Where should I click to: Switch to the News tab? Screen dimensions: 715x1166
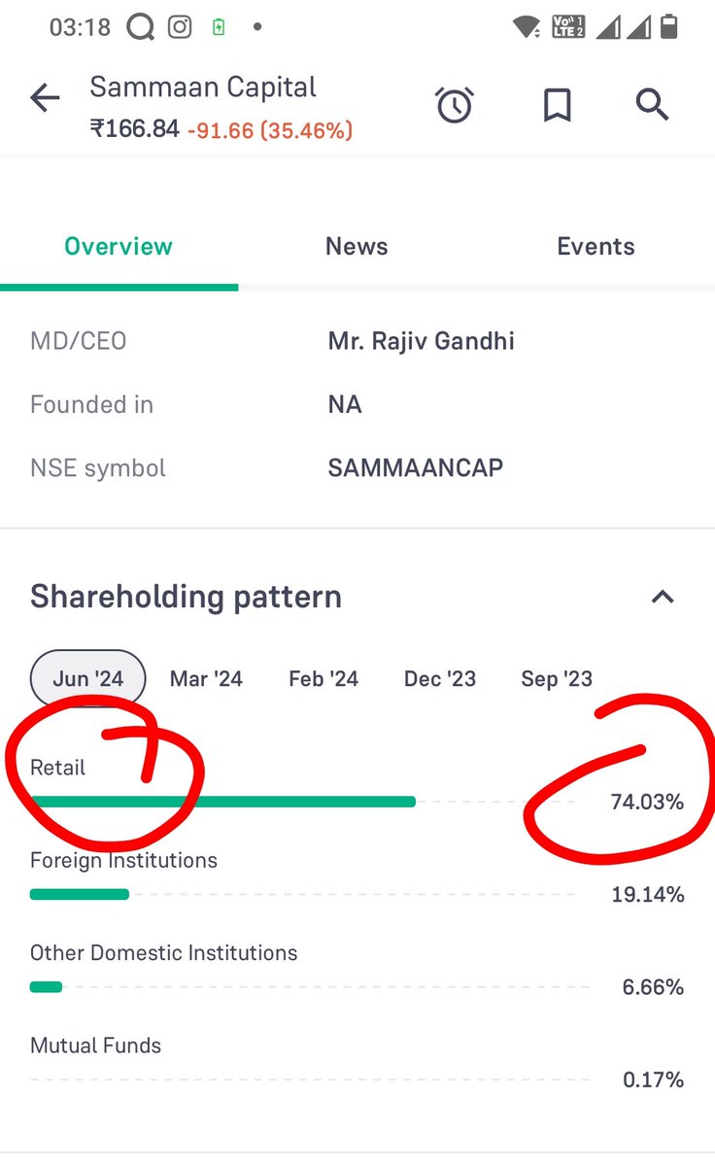click(x=357, y=247)
